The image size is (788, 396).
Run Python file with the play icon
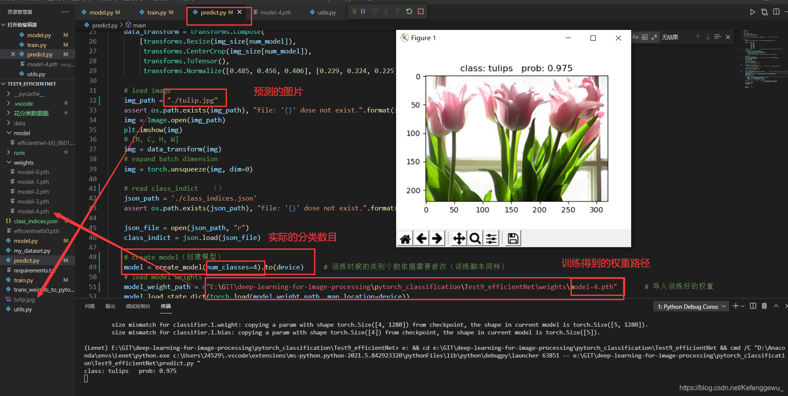pyautogui.click(x=753, y=12)
